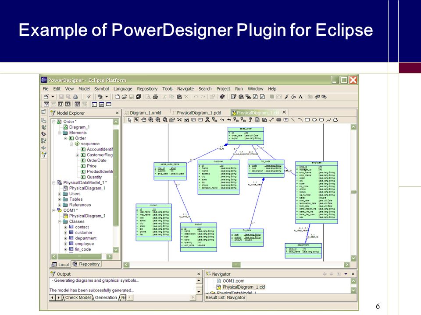The height and width of the screenshot is (315, 421).
Task: Collapse the Order model root node
Action: pyautogui.click(x=54, y=122)
